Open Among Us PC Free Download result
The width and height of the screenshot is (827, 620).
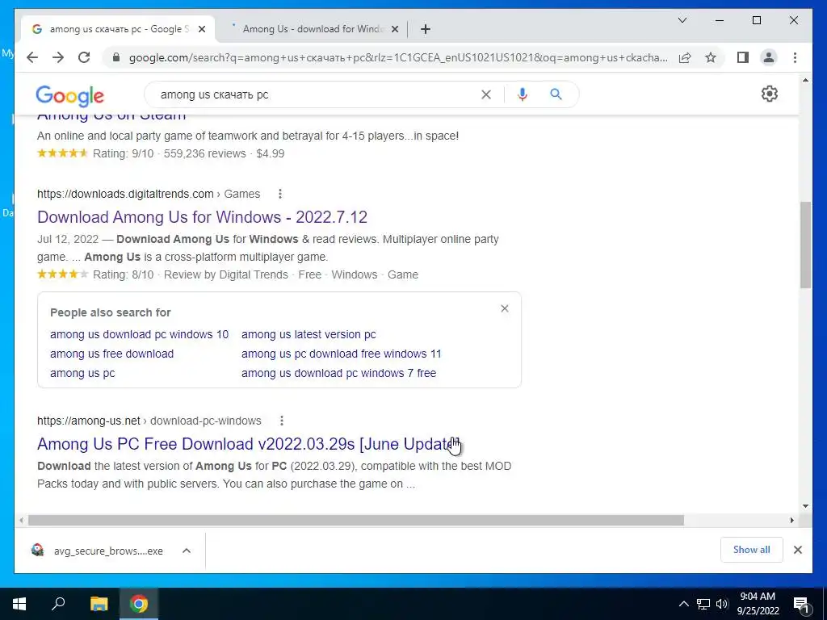[x=249, y=444]
